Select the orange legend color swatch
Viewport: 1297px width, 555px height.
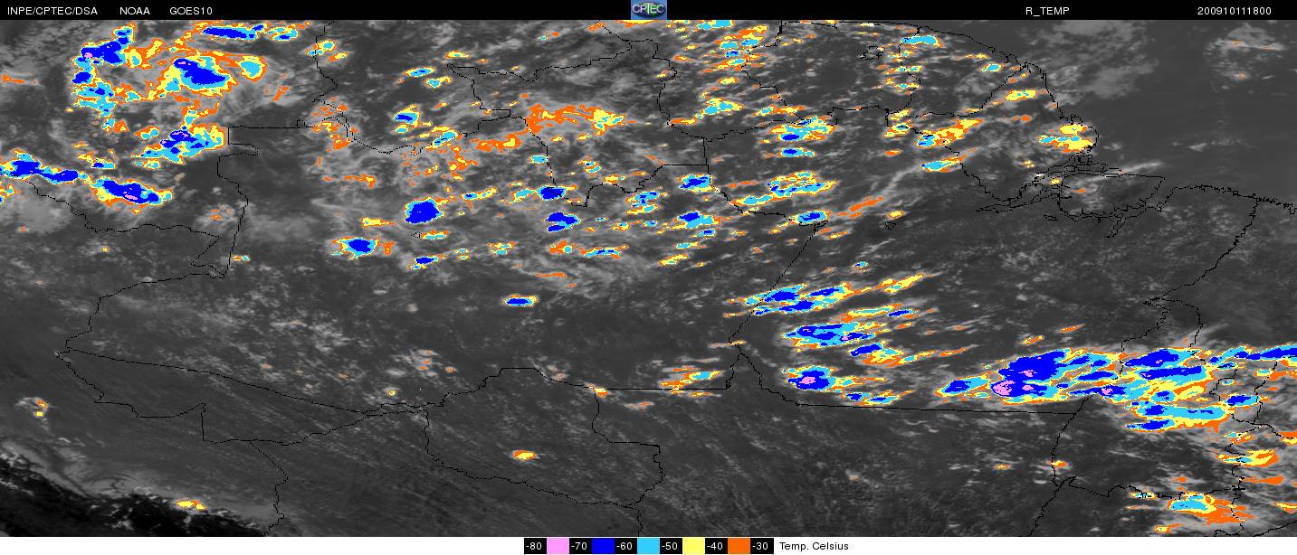[x=739, y=546]
